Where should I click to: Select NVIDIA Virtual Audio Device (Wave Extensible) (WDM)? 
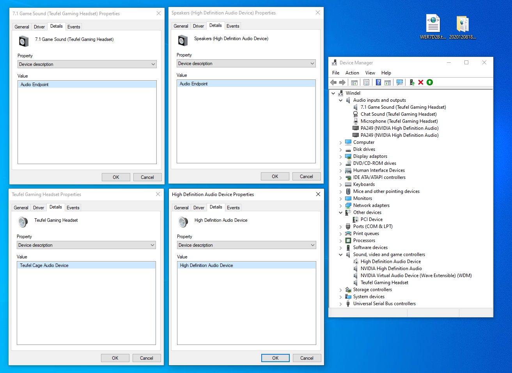point(416,276)
